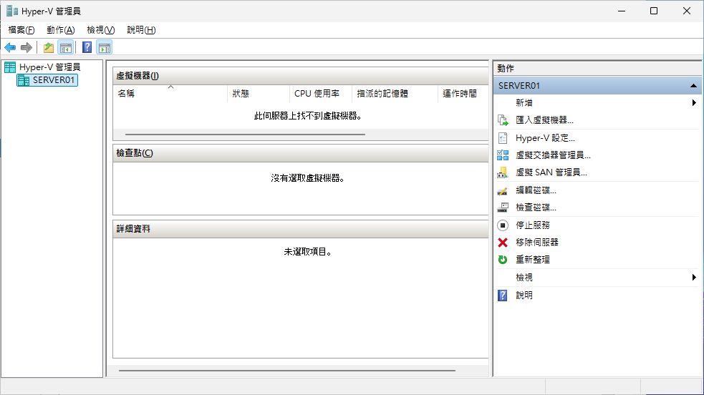
Task: Maximize the Hyper-V 管理員 window
Action: pos(654,11)
